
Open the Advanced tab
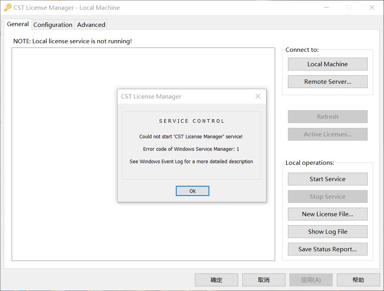pos(91,25)
